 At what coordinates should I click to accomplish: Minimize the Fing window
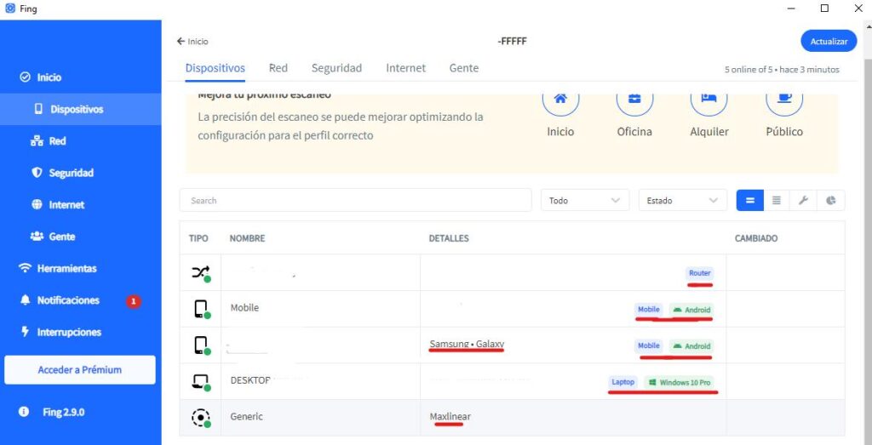tap(792, 9)
